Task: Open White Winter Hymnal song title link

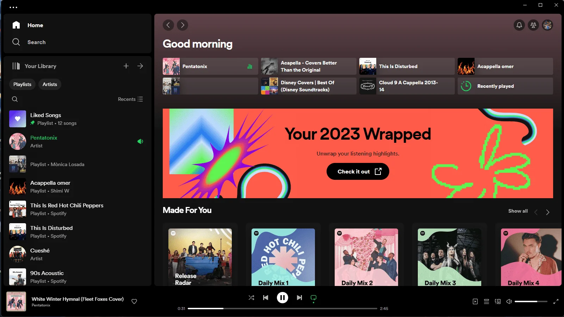Action: pyautogui.click(x=78, y=299)
